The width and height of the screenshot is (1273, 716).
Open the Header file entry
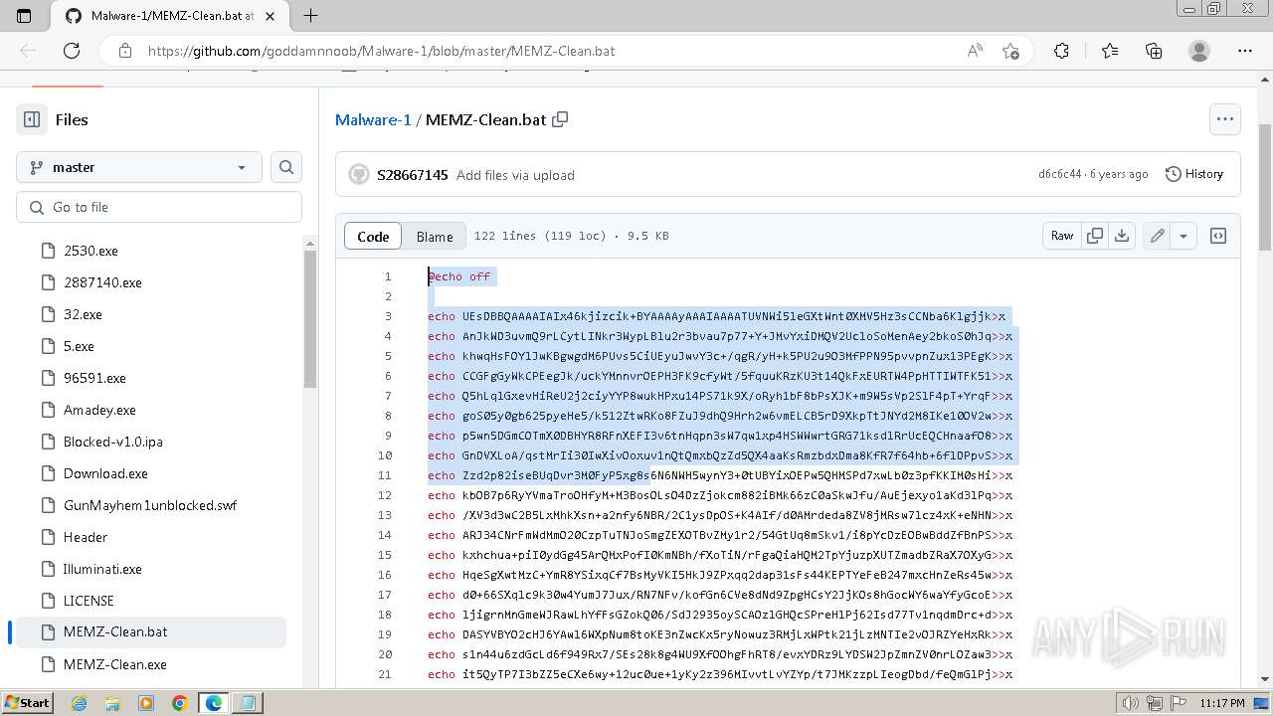click(86, 537)
